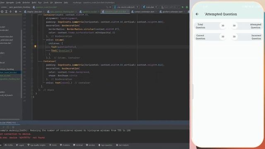Image resolution: width=265 pixels, height=149 pixels.
Task: Hide the Project panel with minus icon
Action: [x=20, y=12]
